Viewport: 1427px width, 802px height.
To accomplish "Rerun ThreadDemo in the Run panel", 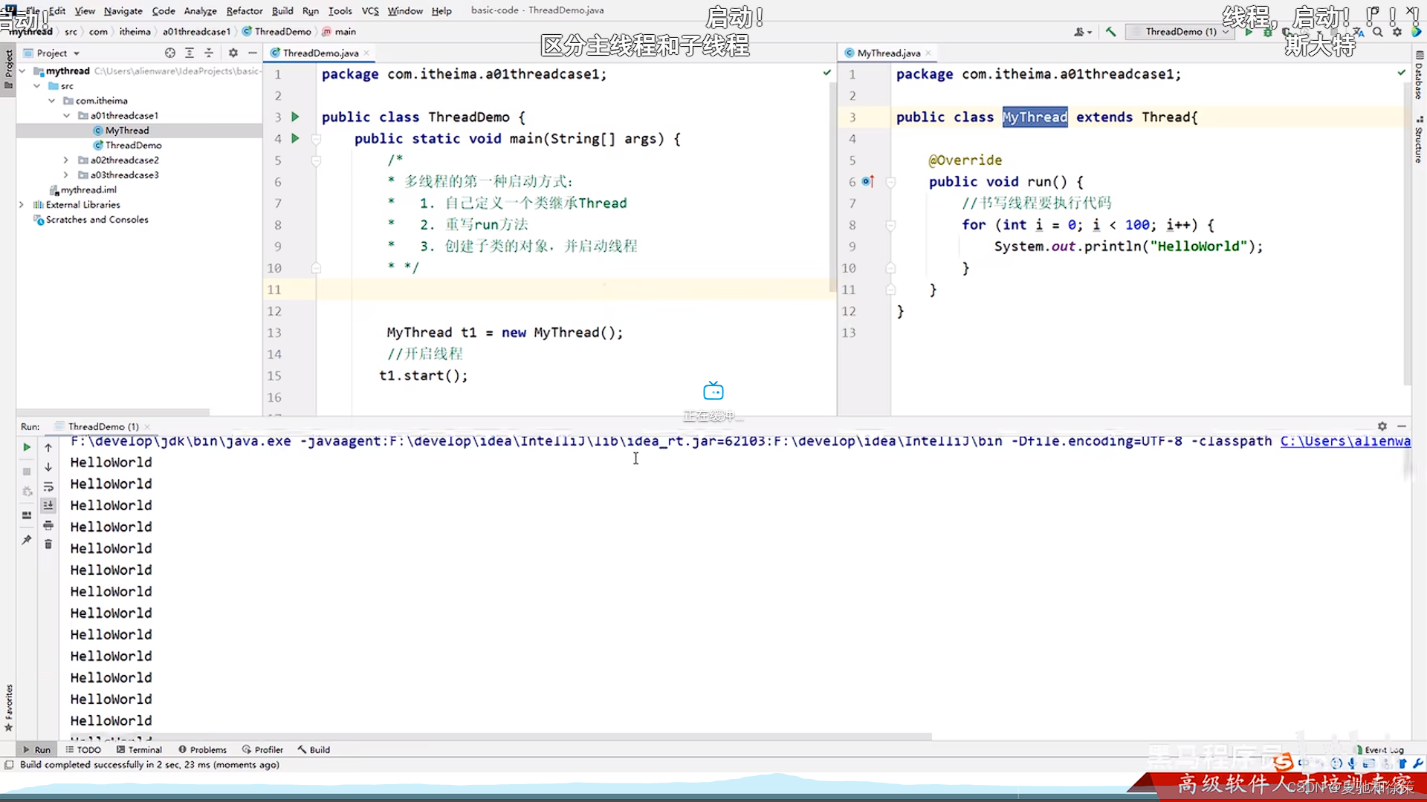I will pos(27,447).
